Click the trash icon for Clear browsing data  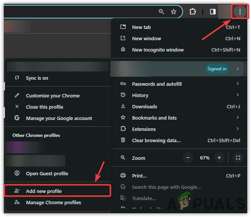point(123,140)
